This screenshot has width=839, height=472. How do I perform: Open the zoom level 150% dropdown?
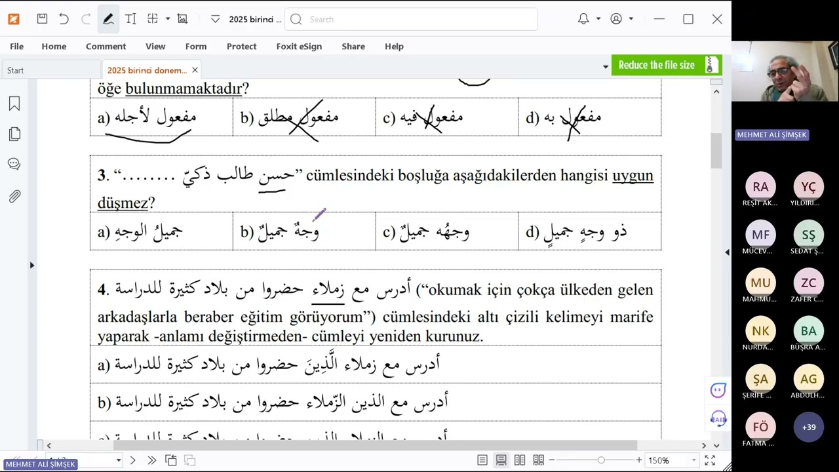click(x=693, y=460)
